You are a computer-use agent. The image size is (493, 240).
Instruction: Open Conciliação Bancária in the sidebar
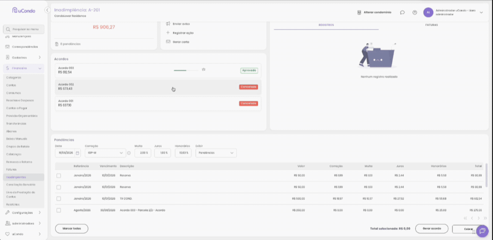(x=21, y=185)
